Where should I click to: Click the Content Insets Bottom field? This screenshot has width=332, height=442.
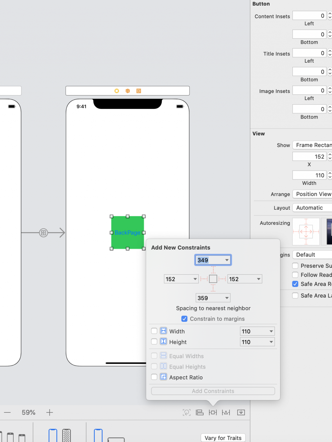point(309,34)
